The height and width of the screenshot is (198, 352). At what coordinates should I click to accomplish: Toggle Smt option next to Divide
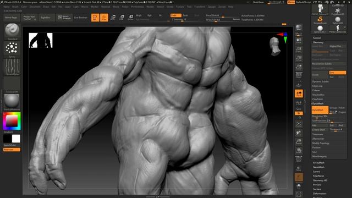[x=337, y=73]
